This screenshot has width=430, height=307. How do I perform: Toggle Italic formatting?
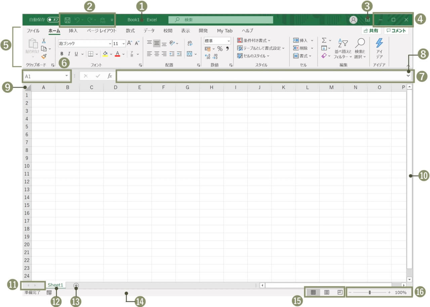69,54
